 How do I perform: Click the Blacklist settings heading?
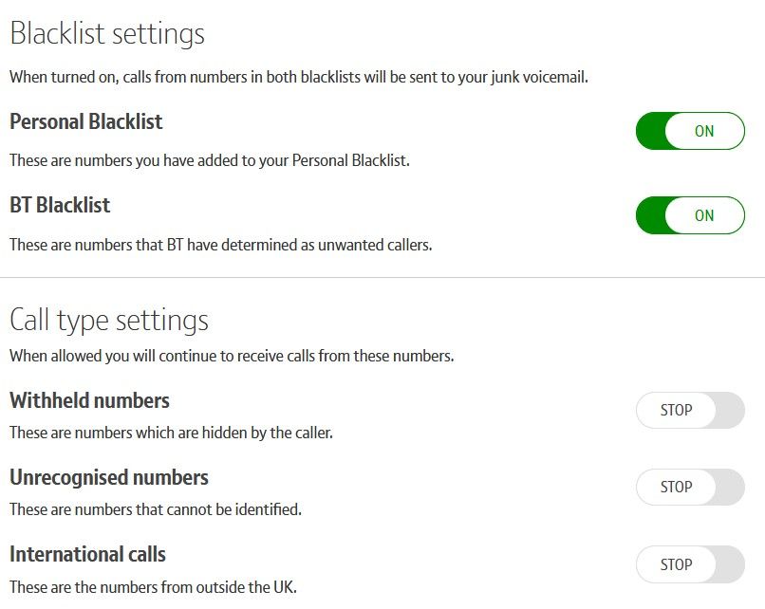click(107, 35)
